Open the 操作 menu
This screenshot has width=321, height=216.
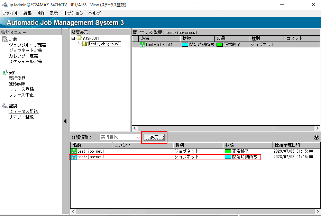[40, 13]
